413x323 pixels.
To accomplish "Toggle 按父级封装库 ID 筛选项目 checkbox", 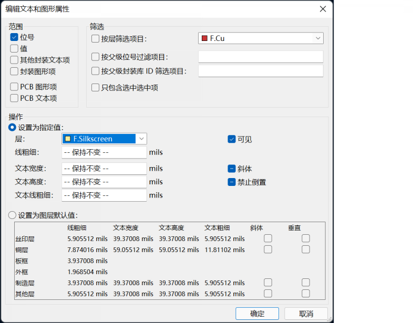I will tap(95, 71).
